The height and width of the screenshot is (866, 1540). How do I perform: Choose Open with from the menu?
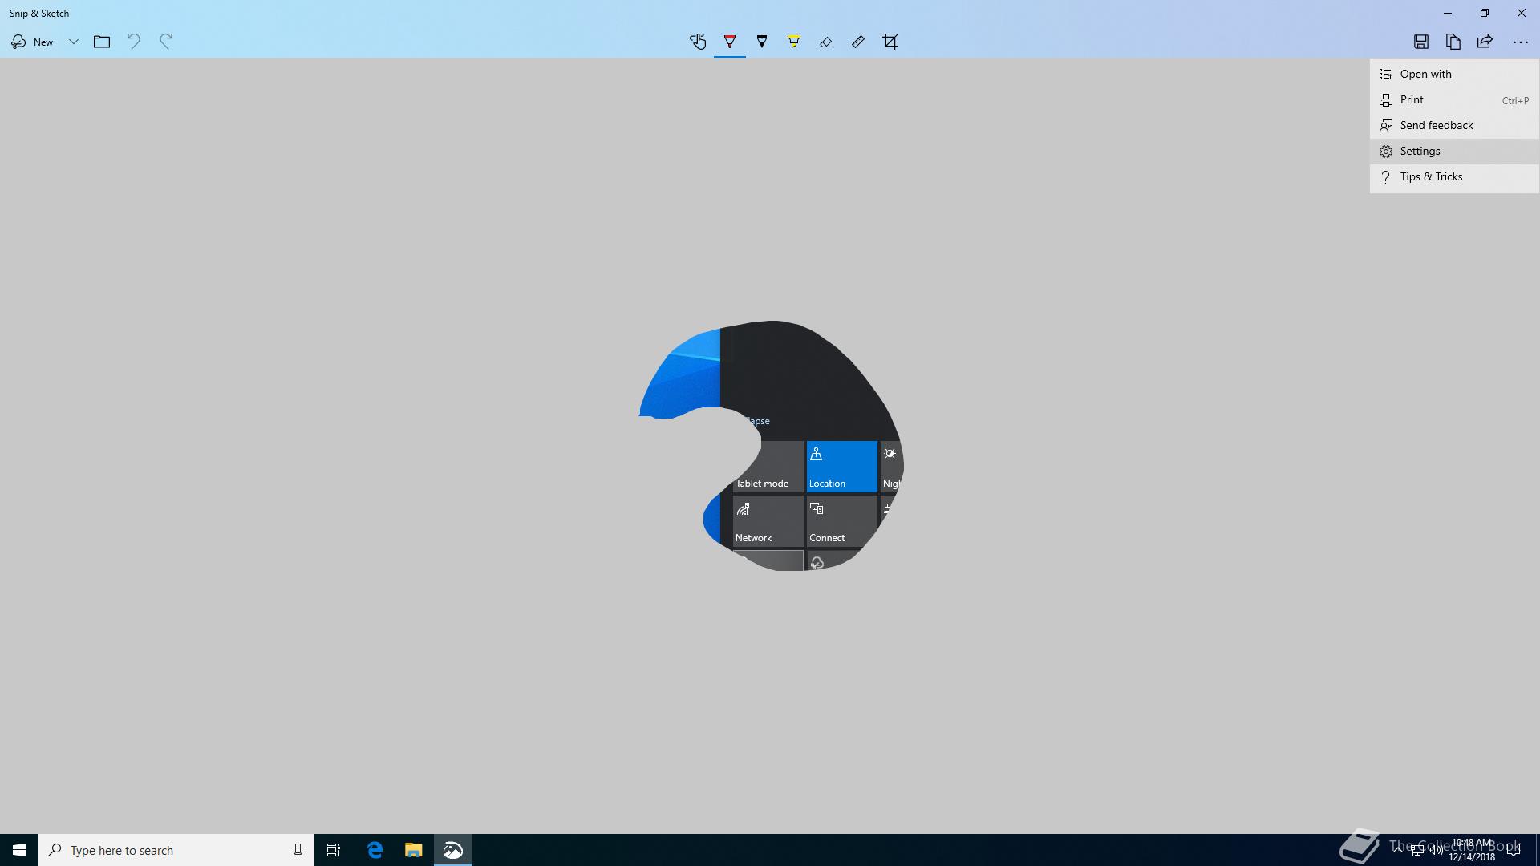click(x=1454, y=74)
